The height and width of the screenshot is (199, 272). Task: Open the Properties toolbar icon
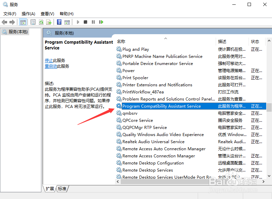tap(33, 22)
